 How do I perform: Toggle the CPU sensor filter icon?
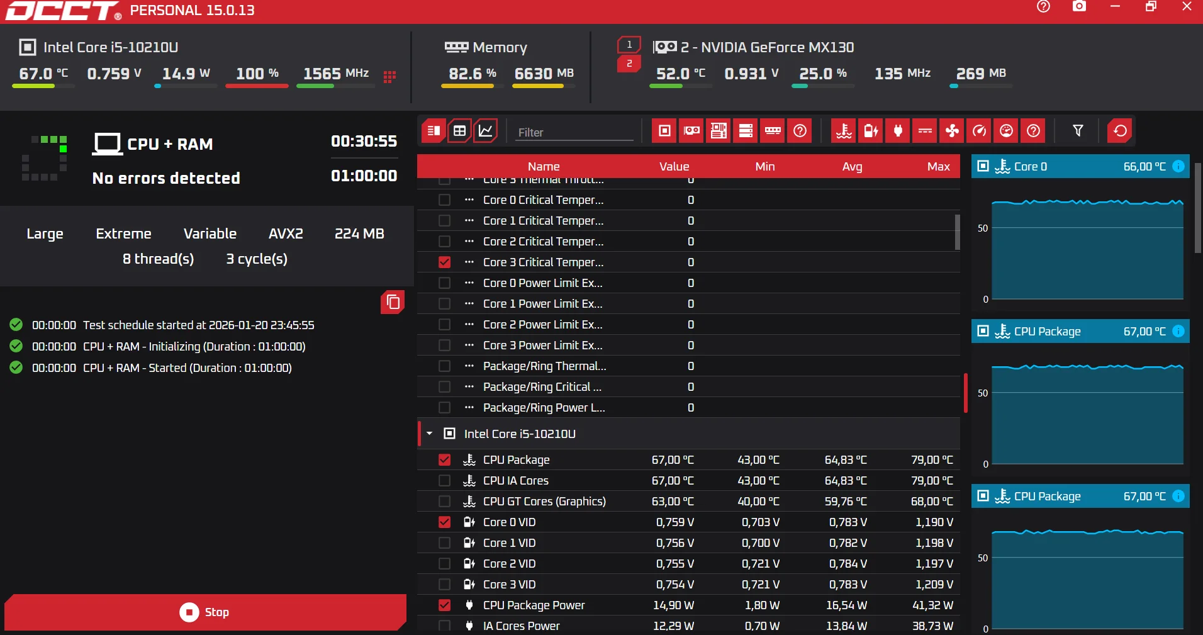pos(664,131)
